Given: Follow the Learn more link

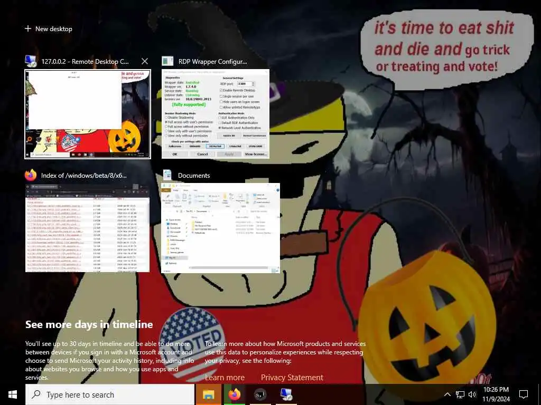Looking at the screenshot, I should click(x=225, y=378).
